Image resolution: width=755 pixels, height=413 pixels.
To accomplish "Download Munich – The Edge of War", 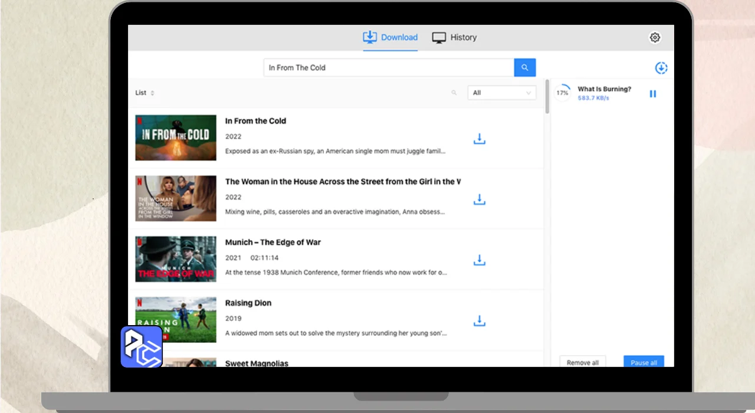I will [480, 260].
